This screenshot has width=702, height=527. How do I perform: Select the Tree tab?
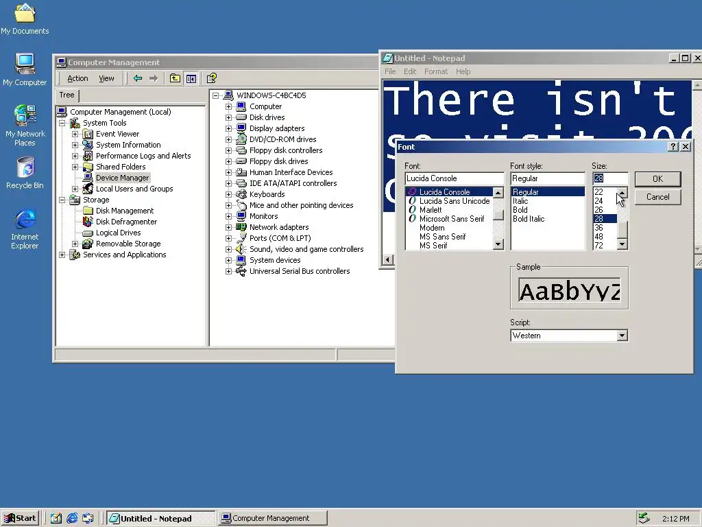coord(66,95)
